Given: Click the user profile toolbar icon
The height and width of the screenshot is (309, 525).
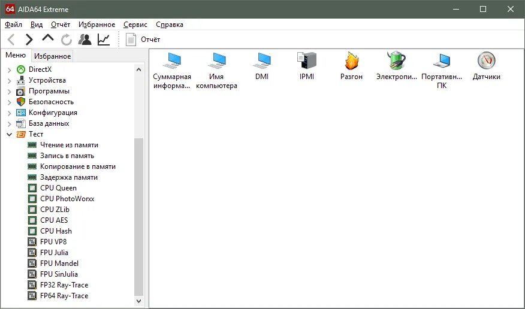Looking at the screenshot, I should (x=85, y=40).
